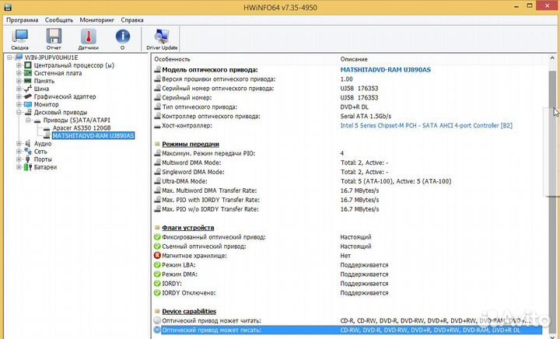This screenshot has height=339, width=560.
Task: Select the Apacer AS350 120GB drive
Action: pos(82,128)
